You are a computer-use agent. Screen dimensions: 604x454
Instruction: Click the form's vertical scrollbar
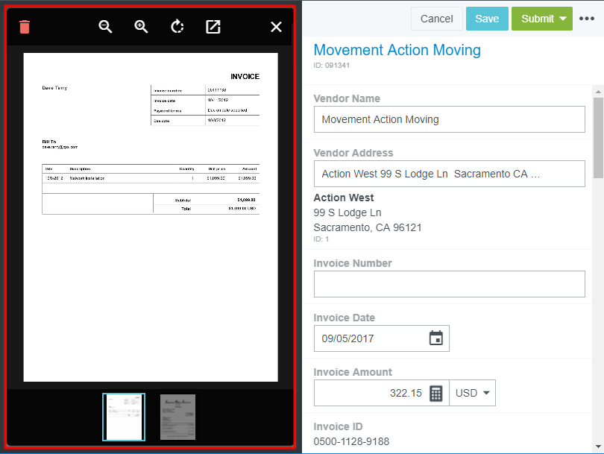click(598, 138)
